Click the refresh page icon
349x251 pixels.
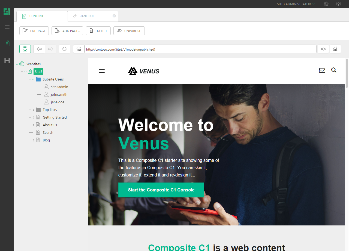[x=65, y=49]
